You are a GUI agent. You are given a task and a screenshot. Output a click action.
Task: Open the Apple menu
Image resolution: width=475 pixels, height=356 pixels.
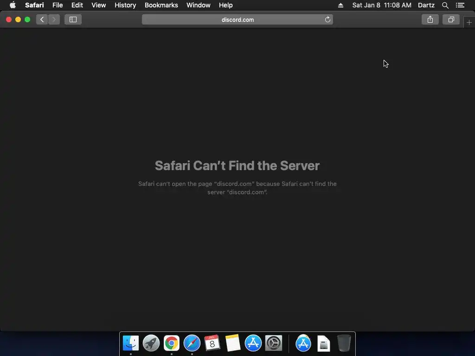coord(13,5)
